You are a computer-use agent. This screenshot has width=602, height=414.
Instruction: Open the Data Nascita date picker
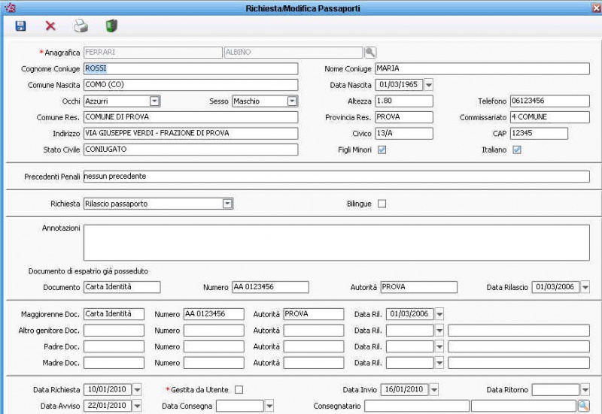429,85
